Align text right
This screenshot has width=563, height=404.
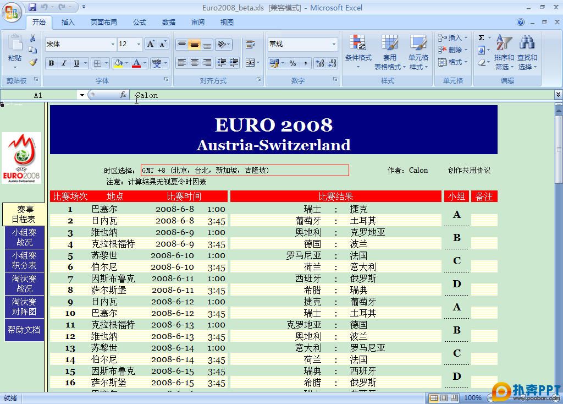[207, 63]
